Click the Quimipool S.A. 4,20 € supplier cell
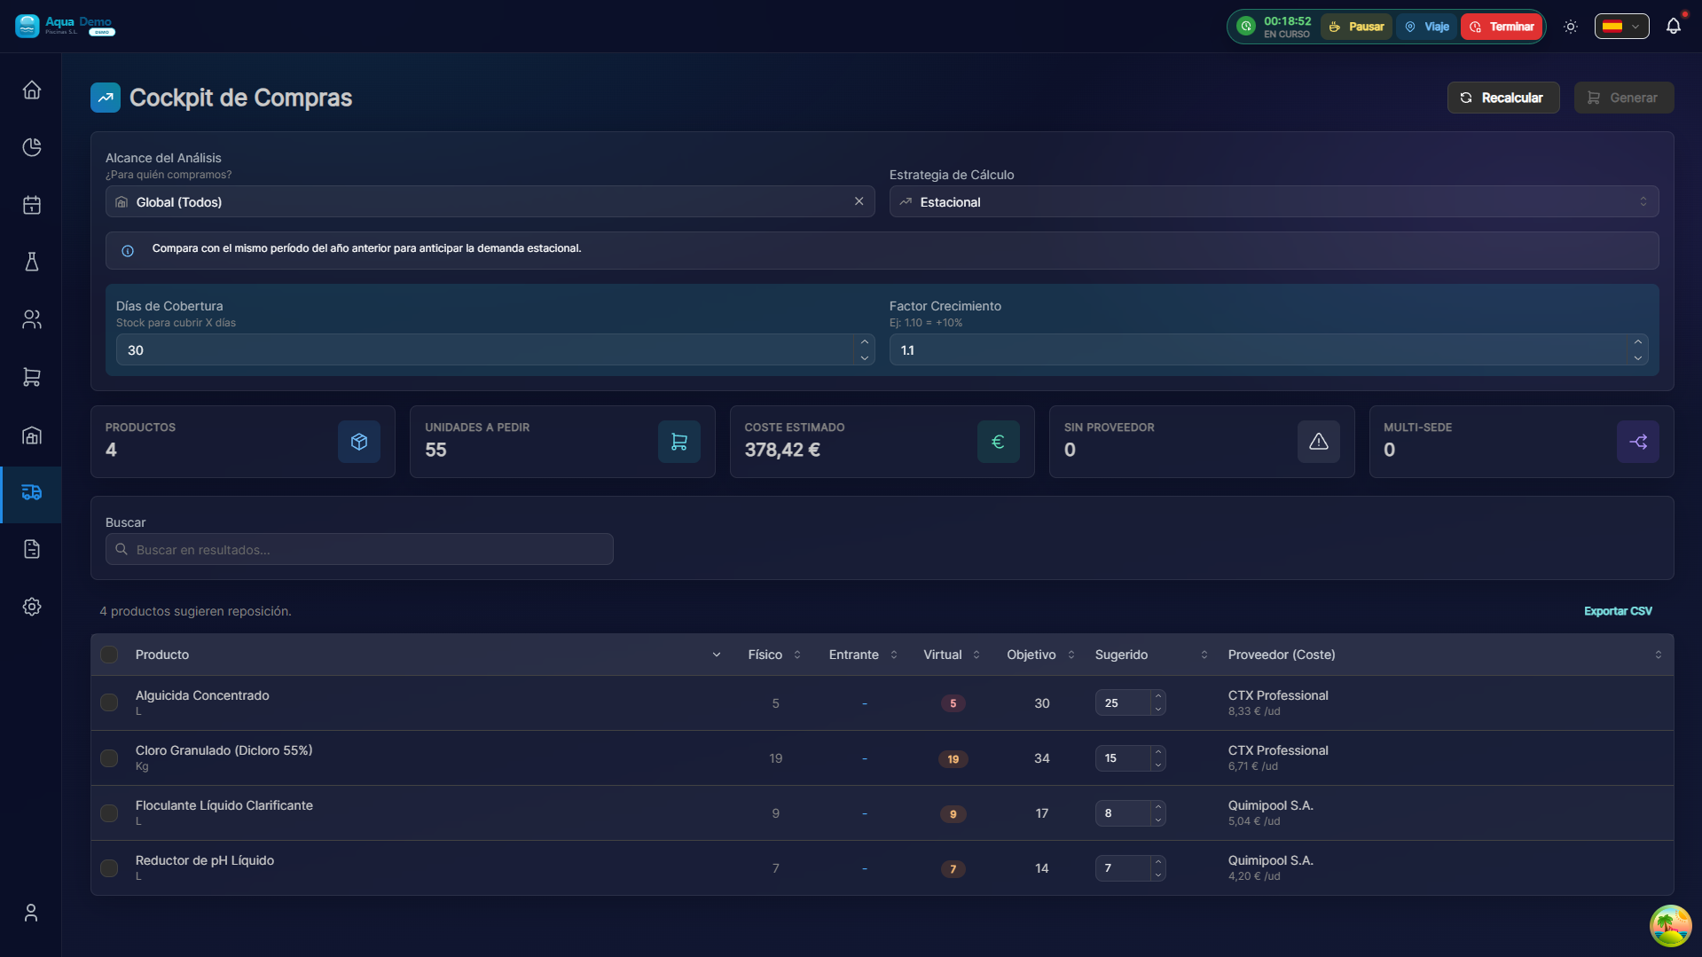Image resolution: width=1702 pixels, height=957 pixels. click(x=1270, y=867)
